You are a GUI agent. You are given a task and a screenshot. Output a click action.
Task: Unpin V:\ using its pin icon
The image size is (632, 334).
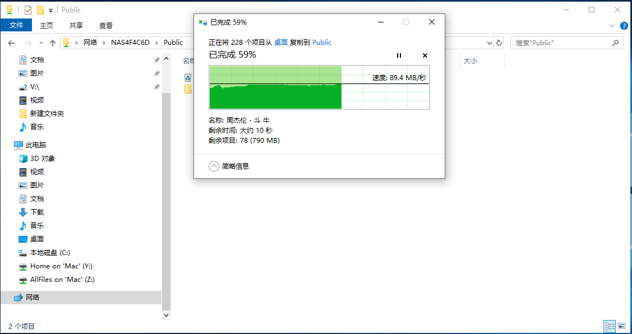pyautogui.click(x=157, y=87)
